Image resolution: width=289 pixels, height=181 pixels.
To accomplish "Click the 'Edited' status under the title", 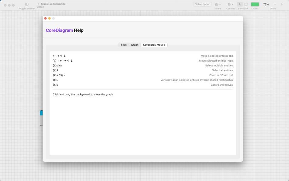I will 40,7.
